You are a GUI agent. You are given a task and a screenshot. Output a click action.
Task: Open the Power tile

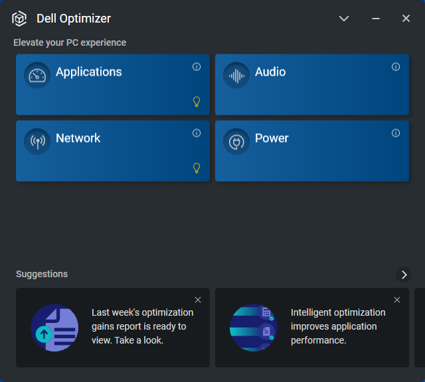coord(312,151)
